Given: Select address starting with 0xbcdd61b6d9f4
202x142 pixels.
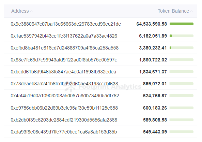Looking at the screenshot, I should tap(63, 72).
